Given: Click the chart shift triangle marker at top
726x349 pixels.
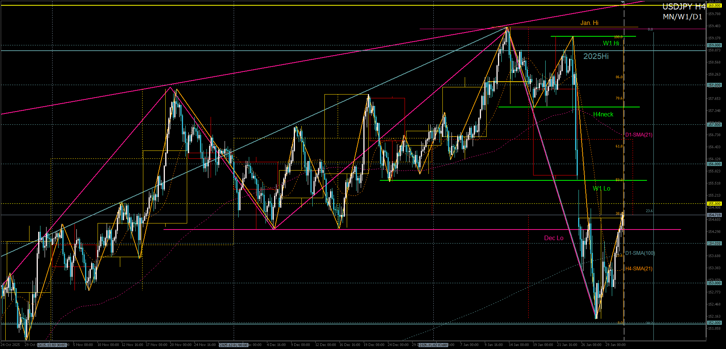Looking at the screenshot, I should pos(623,2).
